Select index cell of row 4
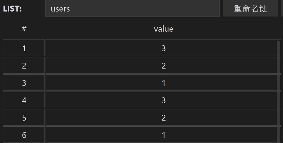The width and height of the screenshot is (283, 143). tap(24, 100)
